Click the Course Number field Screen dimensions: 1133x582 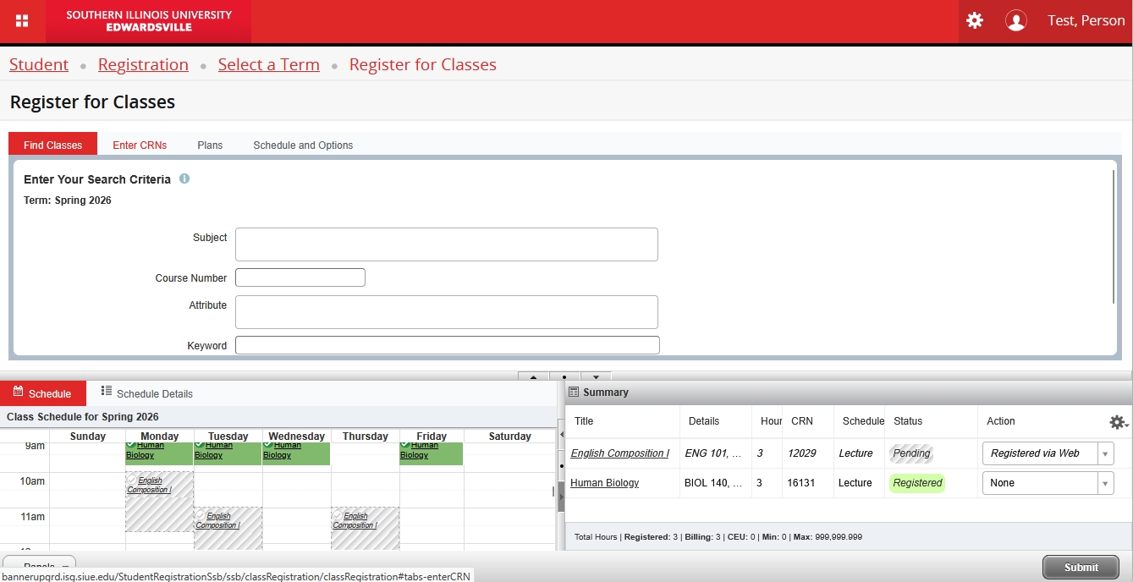(300, 277)
